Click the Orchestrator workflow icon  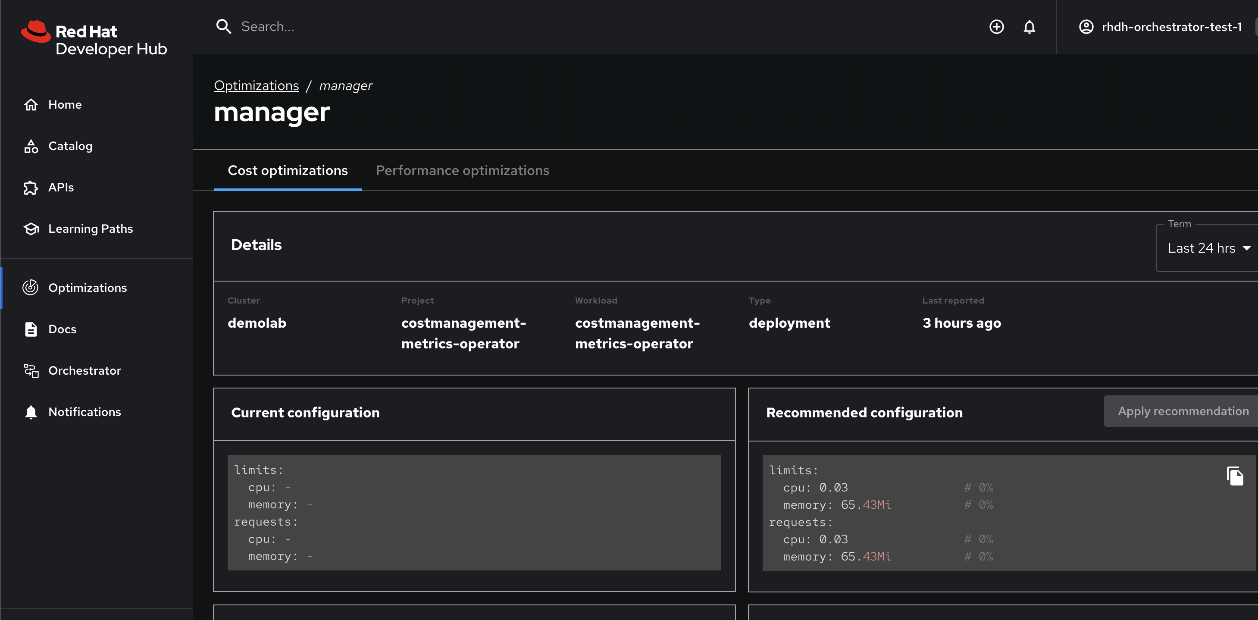click(31, 370)
